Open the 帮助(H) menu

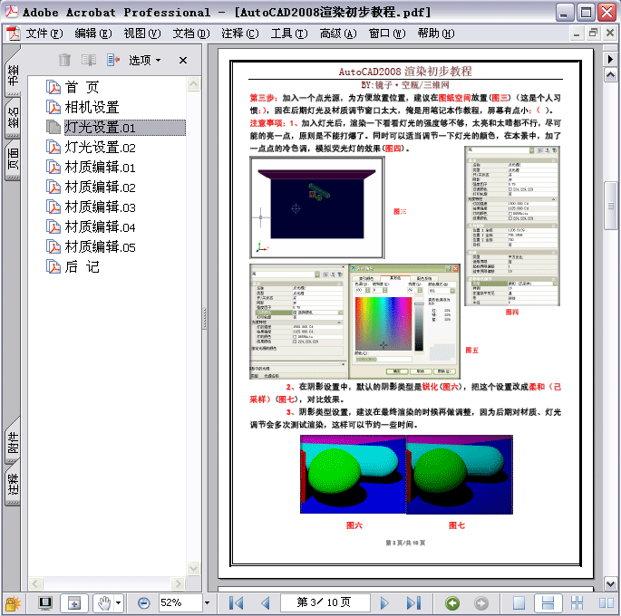(436, 34)
